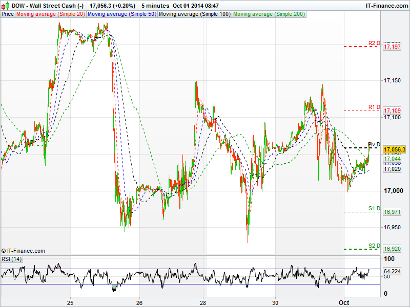Image resolution: width=410 pixels, height=307 pixels.
Task: Click the © IT-Finance.com watermark text
Action: click(x=23, y=251)
